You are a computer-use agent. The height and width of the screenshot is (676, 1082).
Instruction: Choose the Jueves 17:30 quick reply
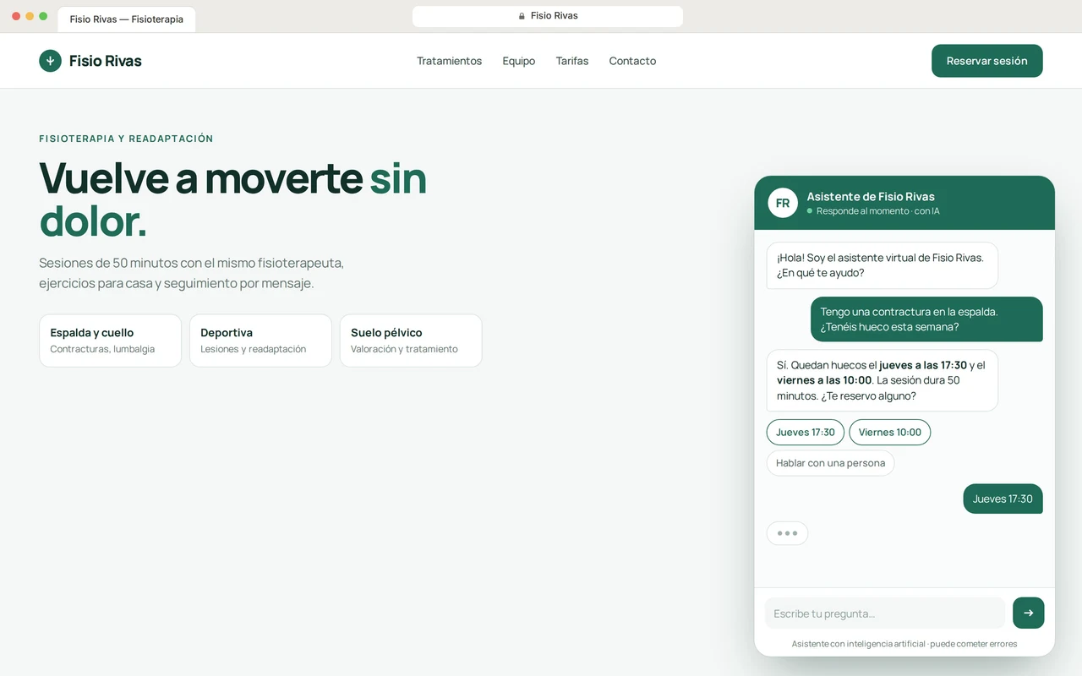806,432
